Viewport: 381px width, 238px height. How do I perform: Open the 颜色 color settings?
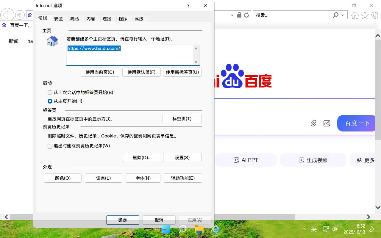point(63,178)
